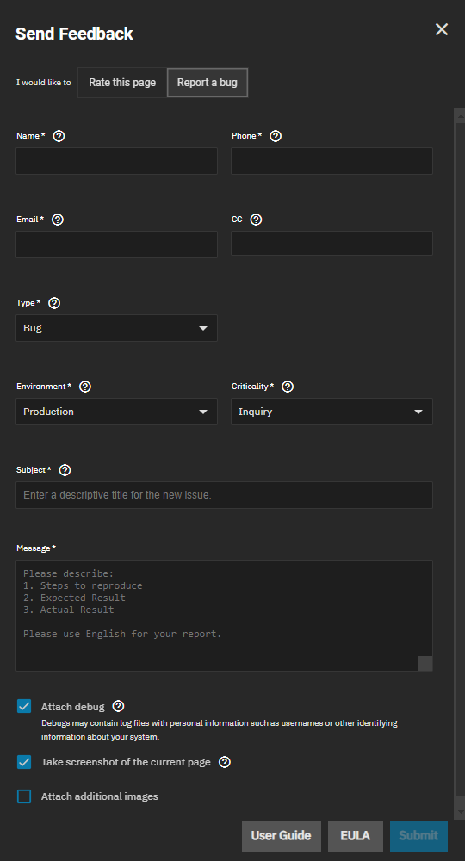Viewport: 465px width, 861px height.
Task: Click the Subject help question icon
Action: [x=65, y=470]
